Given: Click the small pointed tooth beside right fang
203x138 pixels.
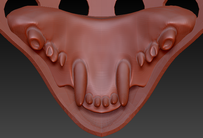Looking at the screenshot, I should pos(141,59).
